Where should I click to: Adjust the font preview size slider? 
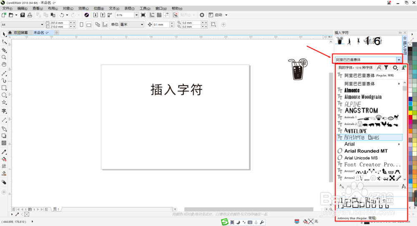pyautogui.click(x=372, y=186)
